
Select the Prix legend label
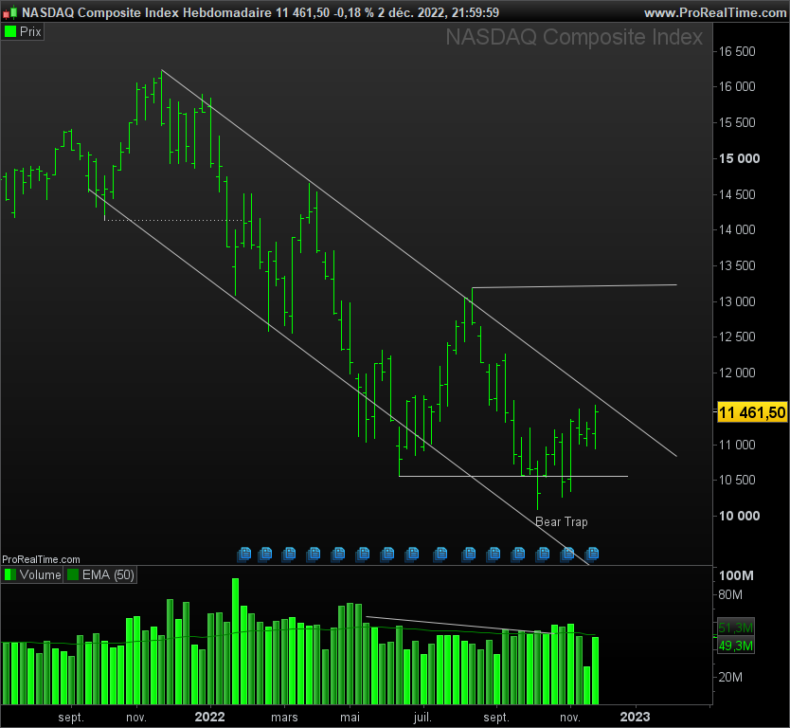click(30, 32)
